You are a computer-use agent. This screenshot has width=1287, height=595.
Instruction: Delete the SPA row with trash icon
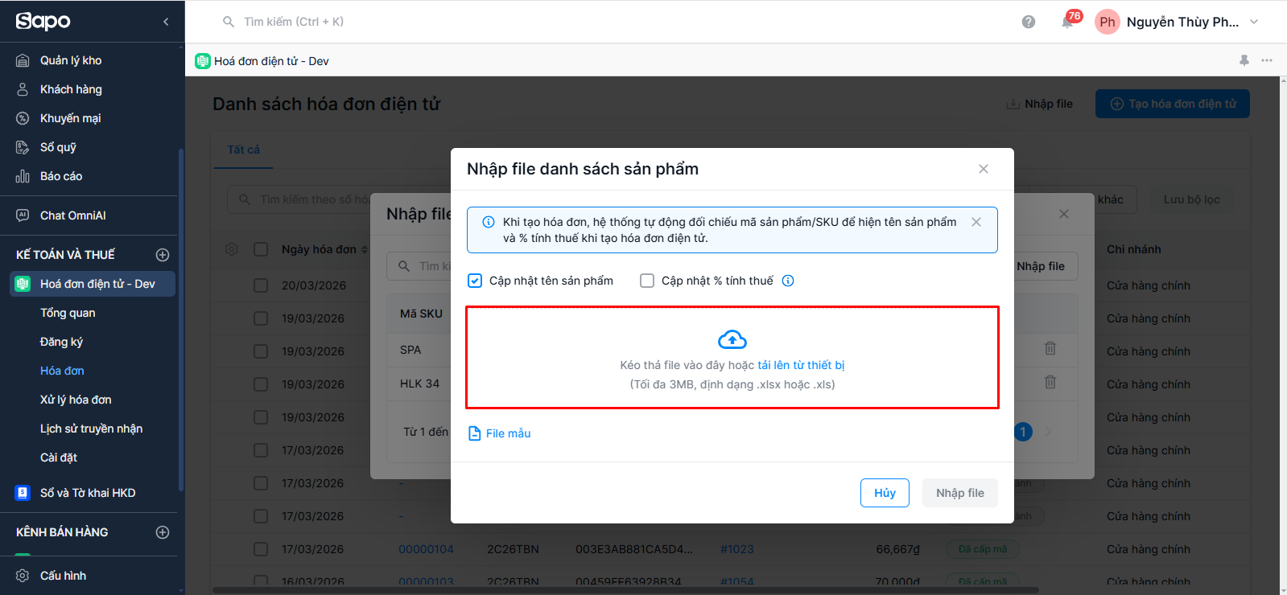click(x=1050, y=348)
